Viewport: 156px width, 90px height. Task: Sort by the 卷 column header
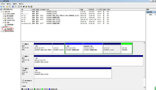(x=26, y=9)
